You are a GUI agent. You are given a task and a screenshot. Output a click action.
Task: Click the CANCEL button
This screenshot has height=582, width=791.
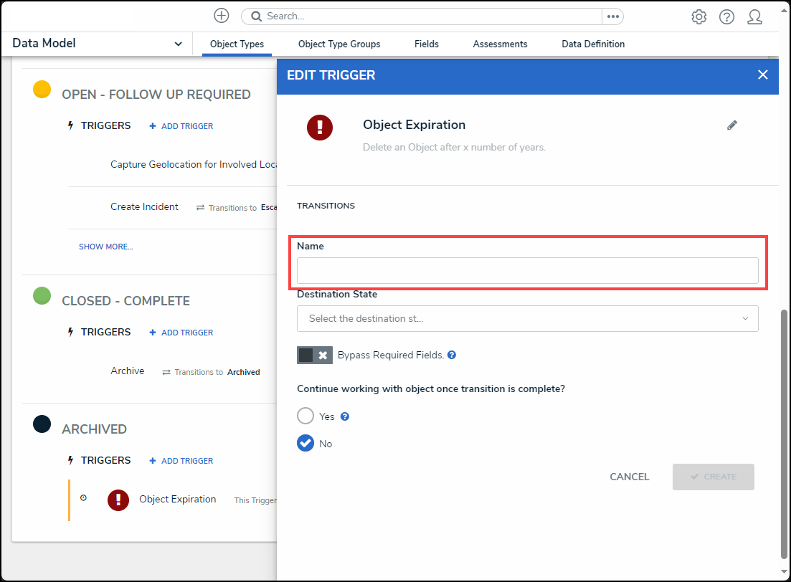click(x=629, y=477)
